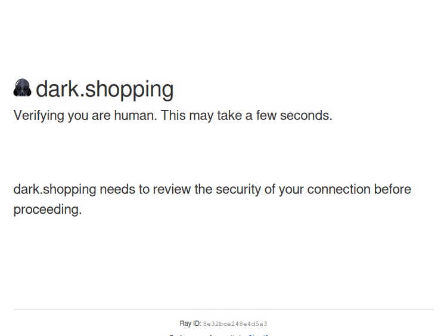This screenshot has width=447, height=336.
Task: Open the blue Cloudflare link in the footer
Action: [x=259, y=335]
